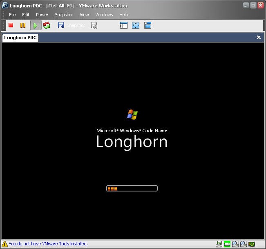Expand the Snapshot menu
Screen dimensions: 266x249
click(64, 15)
